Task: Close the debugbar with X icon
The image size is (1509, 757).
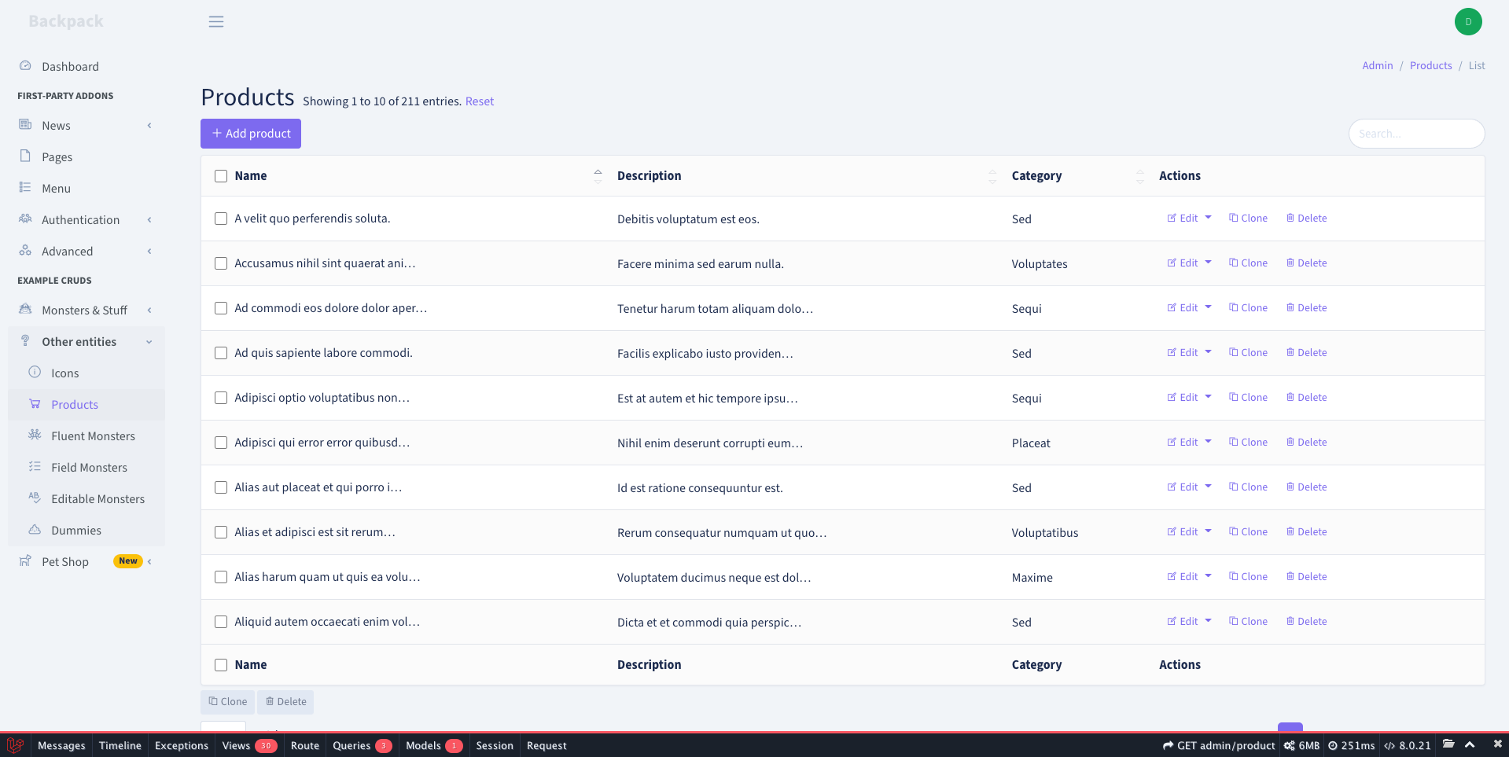Action: [1497, 744]
